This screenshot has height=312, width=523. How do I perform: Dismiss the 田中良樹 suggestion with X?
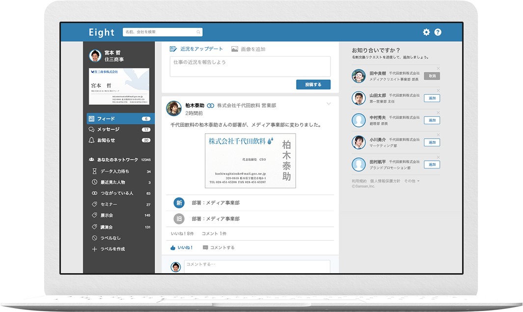tap(438, 68)
